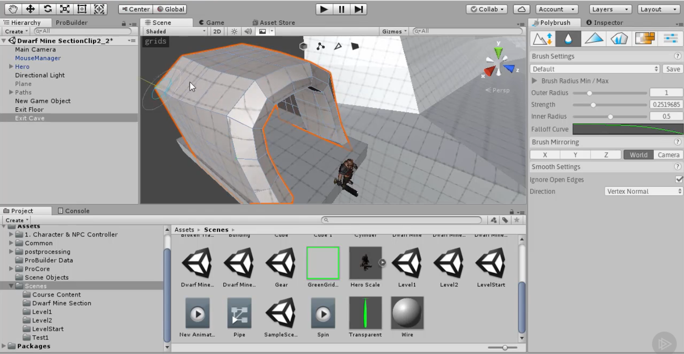Toggle scene audio speaker icon
684x354 pixels.
click(248, 31)
